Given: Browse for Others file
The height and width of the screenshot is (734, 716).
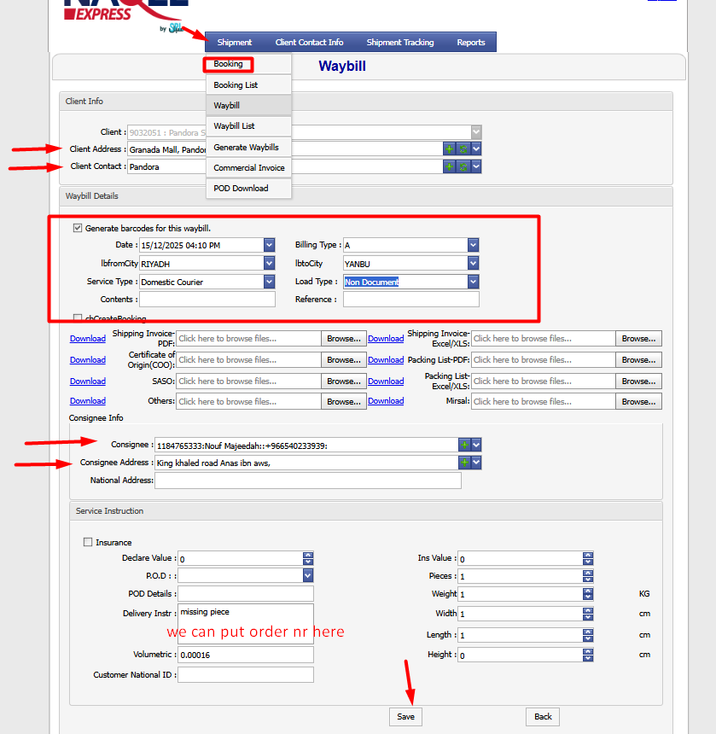Looking at the screenshot, I should pos(344,402).
